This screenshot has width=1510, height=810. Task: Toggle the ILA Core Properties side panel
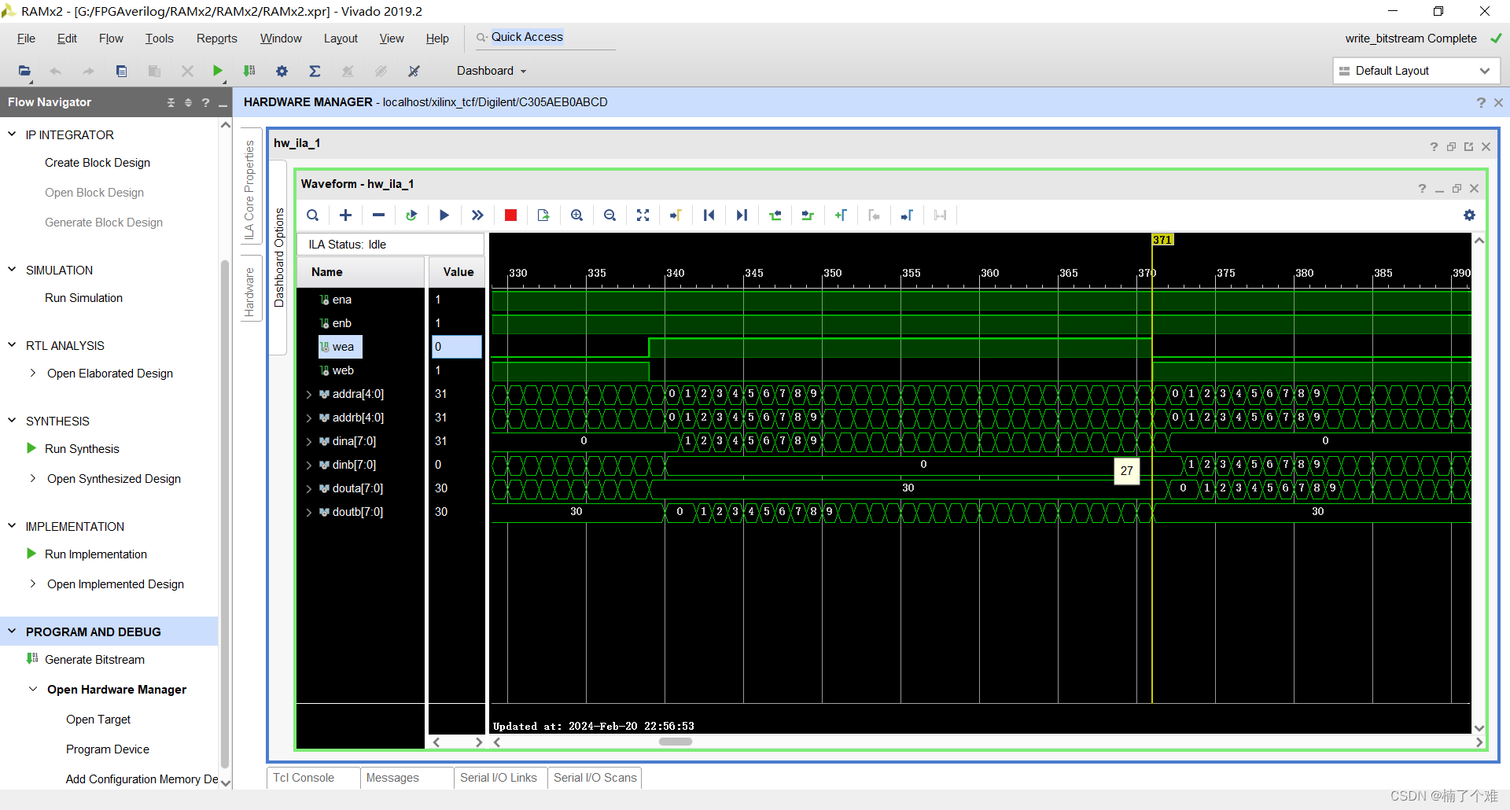(249, 190)
